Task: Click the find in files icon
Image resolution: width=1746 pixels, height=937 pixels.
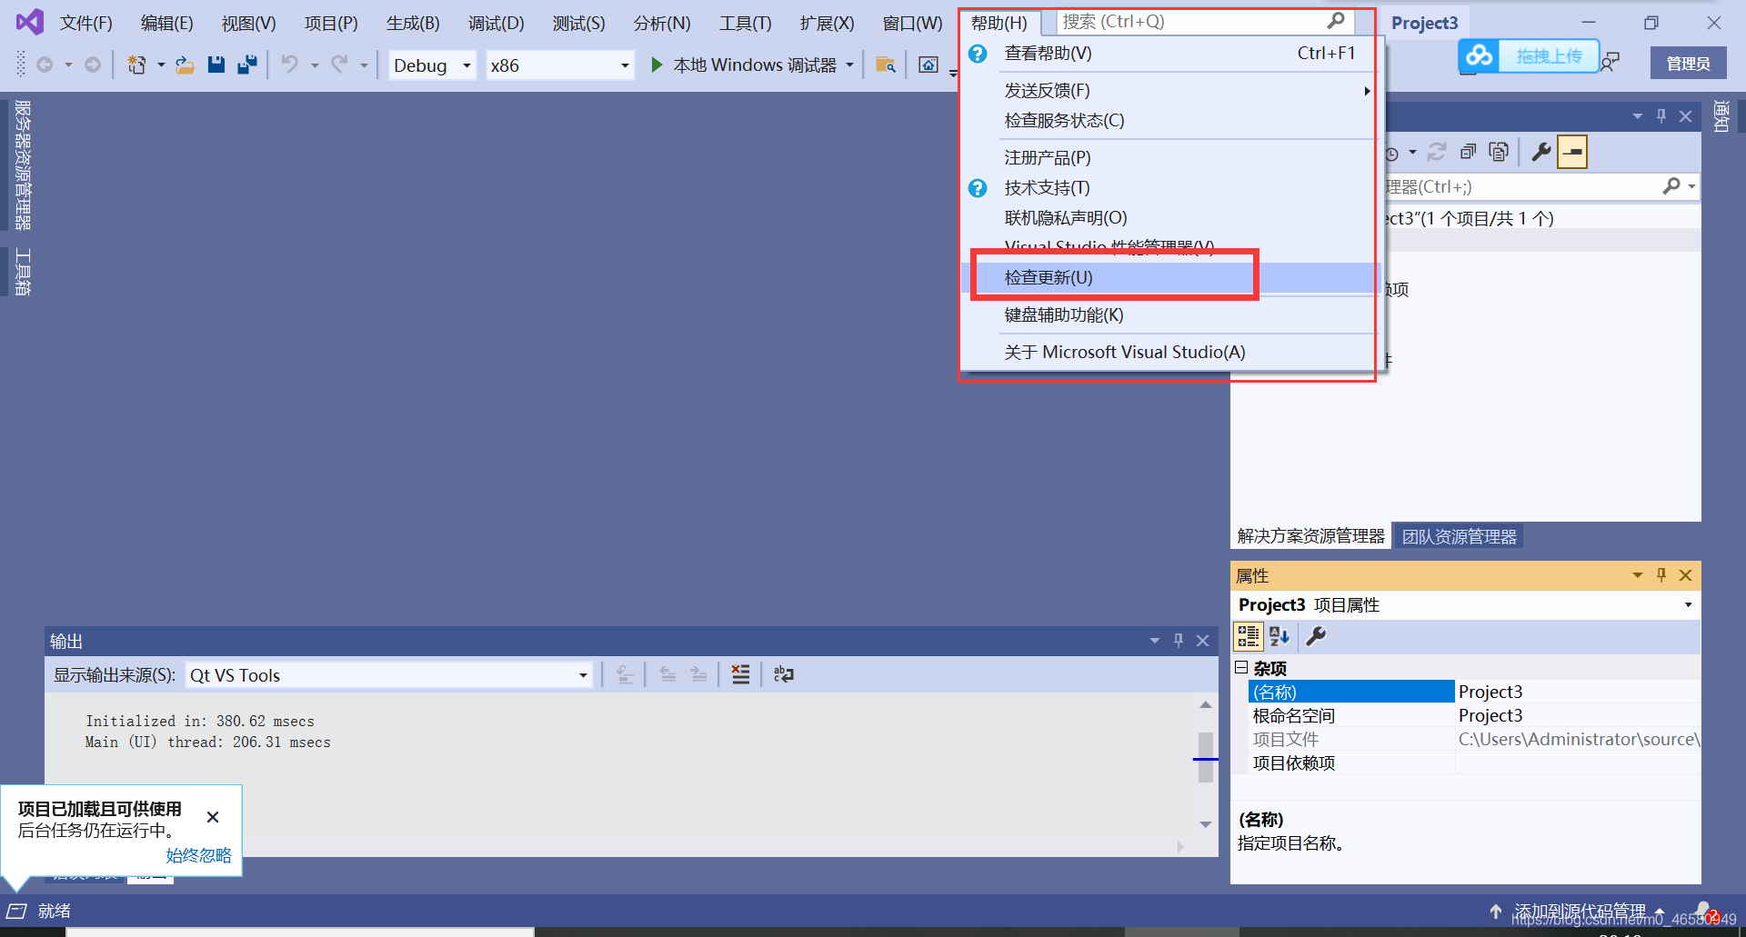Action: 886,65
